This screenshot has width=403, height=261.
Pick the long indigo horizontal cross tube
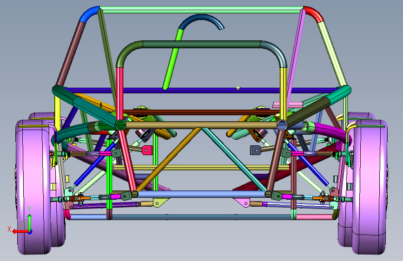202,90
